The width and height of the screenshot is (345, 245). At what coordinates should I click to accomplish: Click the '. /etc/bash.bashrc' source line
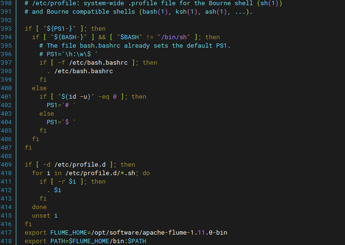click(x=80, y=71)
